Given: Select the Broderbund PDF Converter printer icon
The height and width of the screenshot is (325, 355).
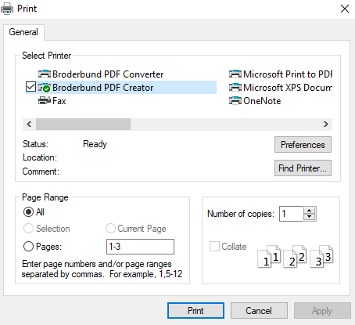Looking at the screenshot, I should (x=45, y=74).
